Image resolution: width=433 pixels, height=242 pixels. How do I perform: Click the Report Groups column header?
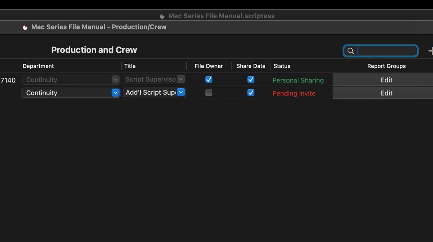click(386, 66)
